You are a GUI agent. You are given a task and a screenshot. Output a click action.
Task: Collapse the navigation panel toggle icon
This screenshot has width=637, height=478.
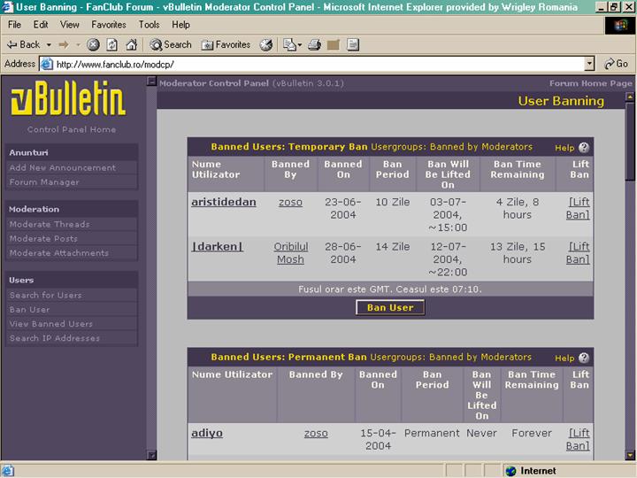(151, 81)
